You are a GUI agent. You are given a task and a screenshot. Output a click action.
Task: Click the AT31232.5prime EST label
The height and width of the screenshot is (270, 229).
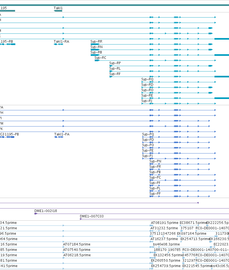point(164,228)
